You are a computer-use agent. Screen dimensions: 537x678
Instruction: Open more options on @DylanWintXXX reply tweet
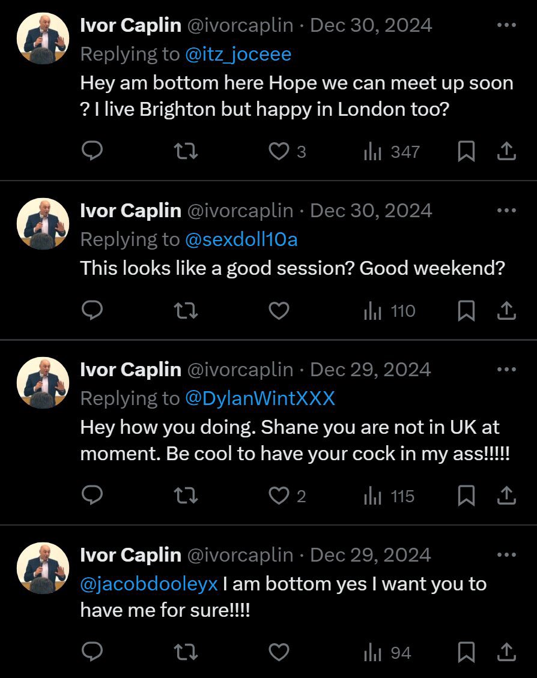click(506, 370)
